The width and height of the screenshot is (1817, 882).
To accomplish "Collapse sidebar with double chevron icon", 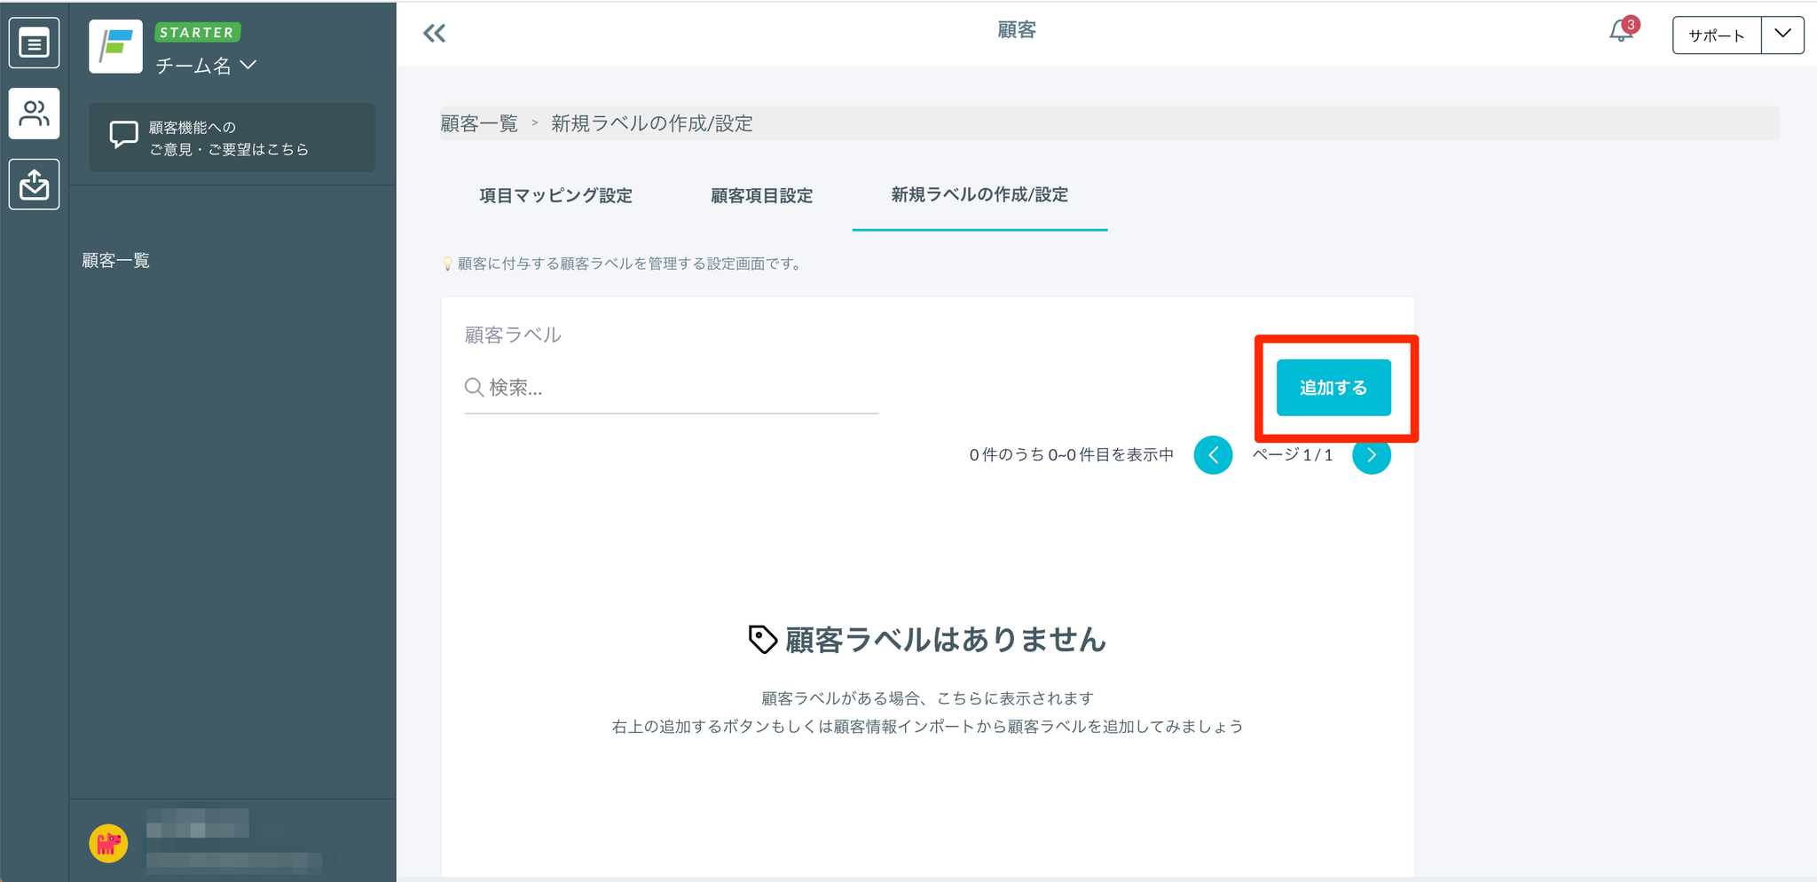I will coord(434,34).
